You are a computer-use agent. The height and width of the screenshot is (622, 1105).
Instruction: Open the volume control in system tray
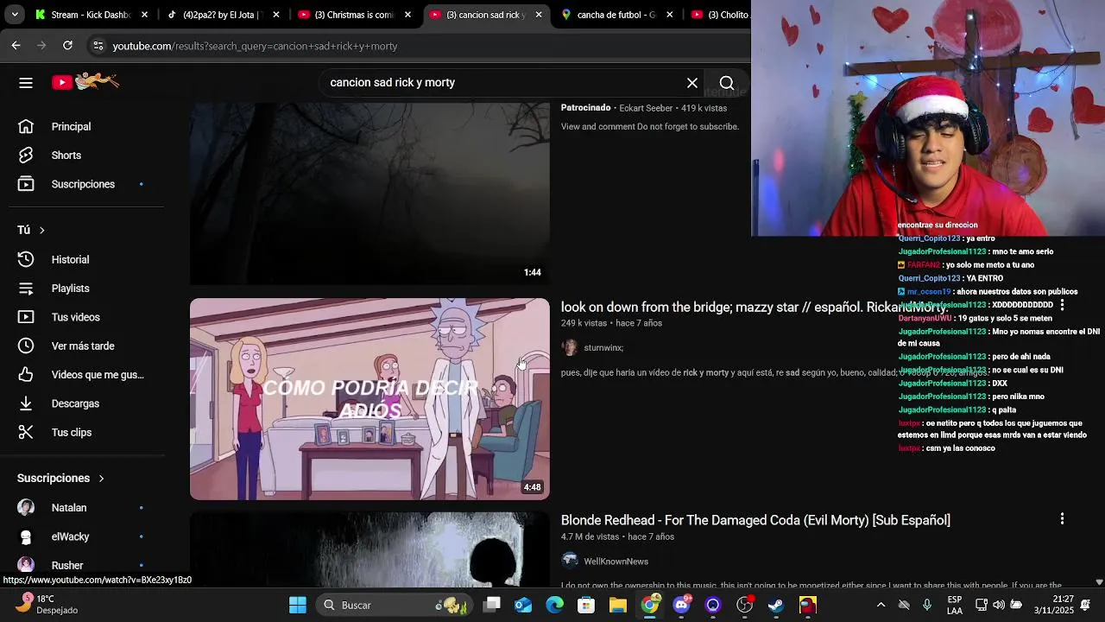(x=999, y=605)
